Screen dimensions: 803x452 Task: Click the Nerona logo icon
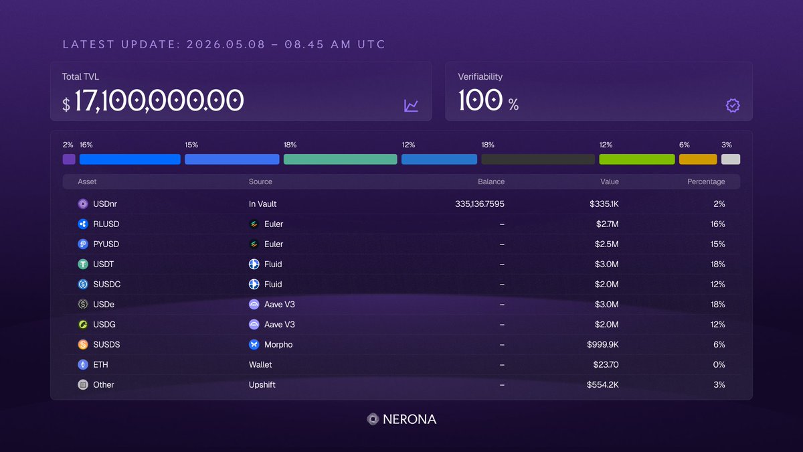(x=373, y=419)
